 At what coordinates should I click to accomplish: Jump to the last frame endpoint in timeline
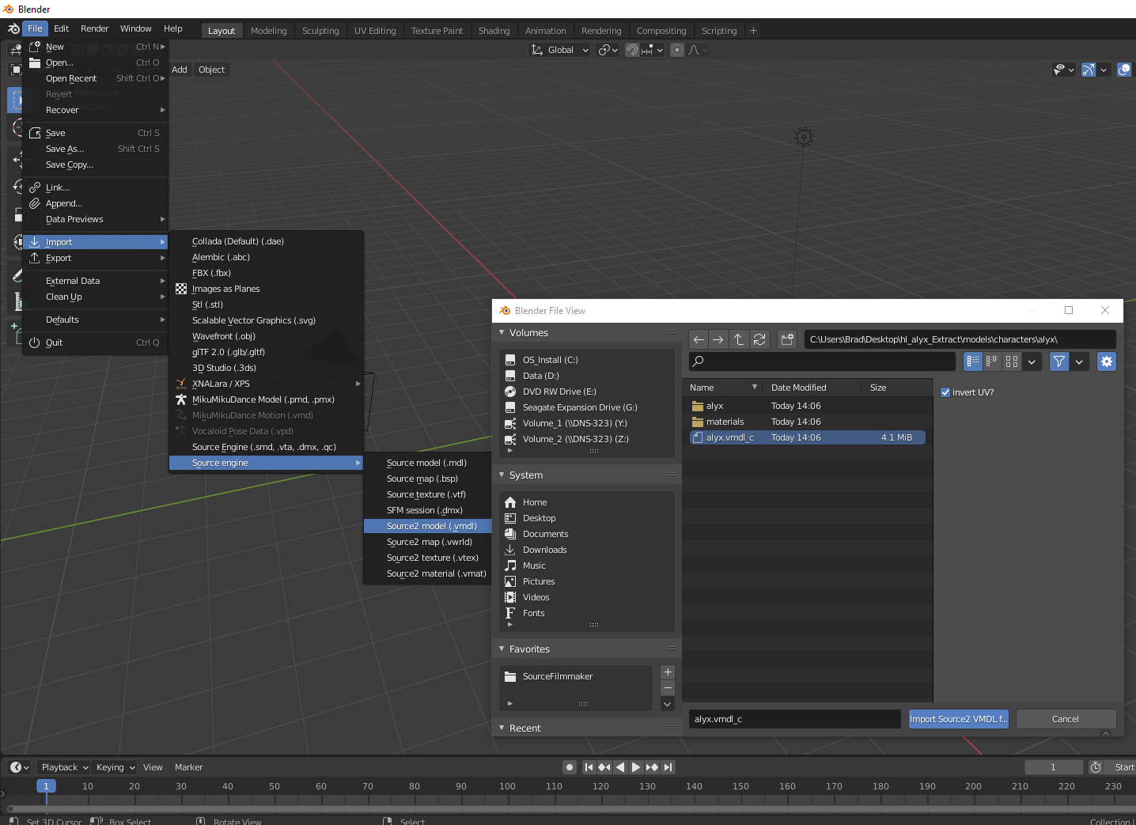point(668,767)
